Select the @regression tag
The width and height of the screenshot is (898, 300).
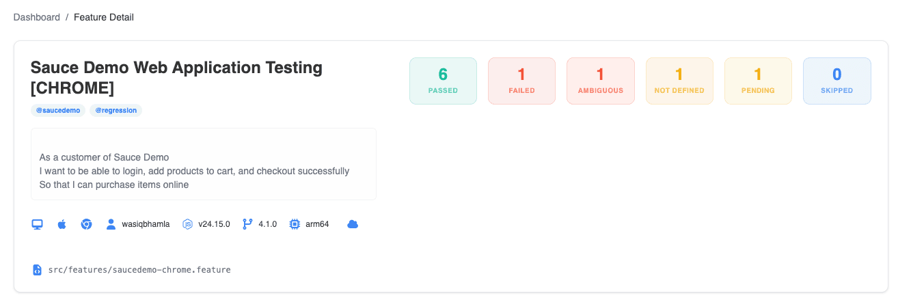click(115, 110)
